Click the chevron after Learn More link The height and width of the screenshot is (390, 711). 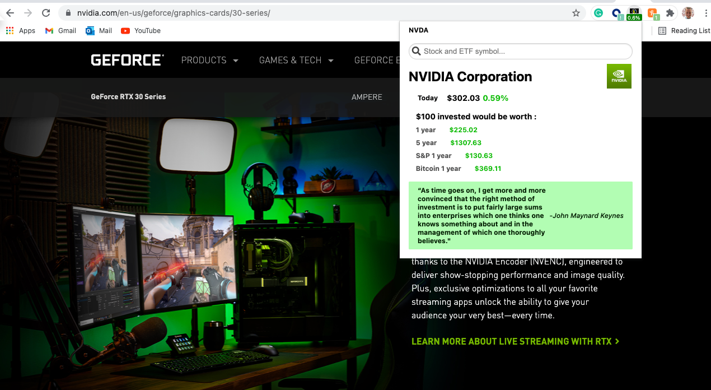click(x=617, y=341)
